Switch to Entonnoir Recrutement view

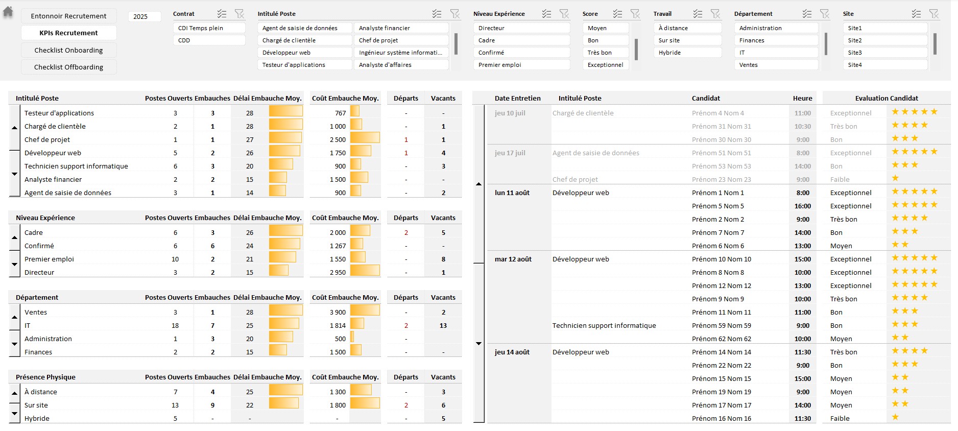click(x=68, y=16)
